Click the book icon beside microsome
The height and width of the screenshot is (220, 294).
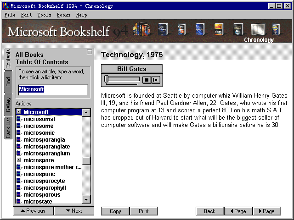pos(19,126)
